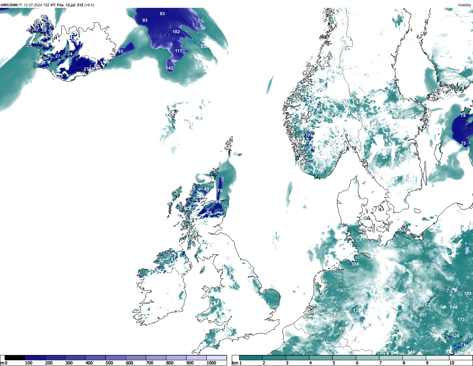Click the '70' value off east Scotland

tap(220, 191)
